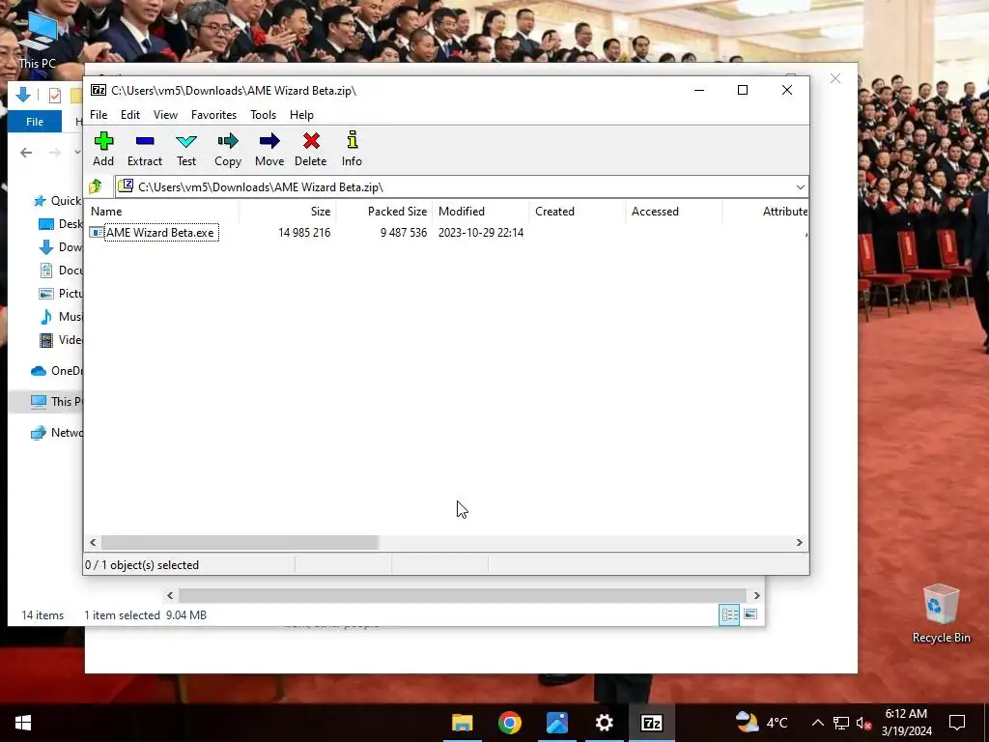
Task: Click the modified date 2023-10-29 22:14
Action: [x=481, y=232]
